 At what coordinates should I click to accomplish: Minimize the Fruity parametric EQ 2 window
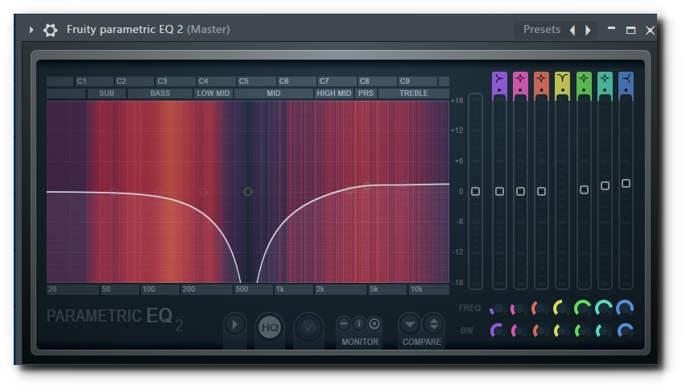tap(611, 28)
